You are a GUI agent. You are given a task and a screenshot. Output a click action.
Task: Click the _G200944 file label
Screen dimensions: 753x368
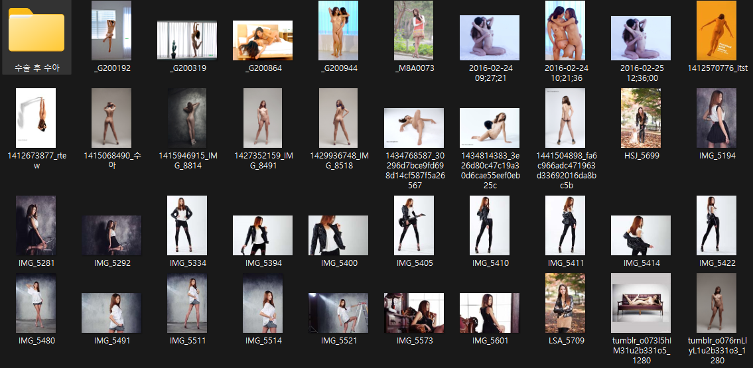340,68
